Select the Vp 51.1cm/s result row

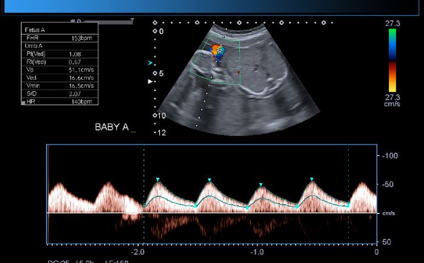tap(59, 70)
